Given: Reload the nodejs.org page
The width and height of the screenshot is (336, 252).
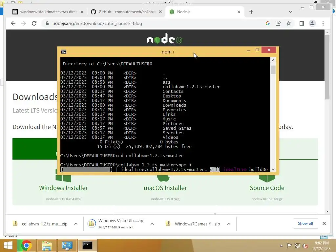Looking at the screenshot, I should 34,23.
